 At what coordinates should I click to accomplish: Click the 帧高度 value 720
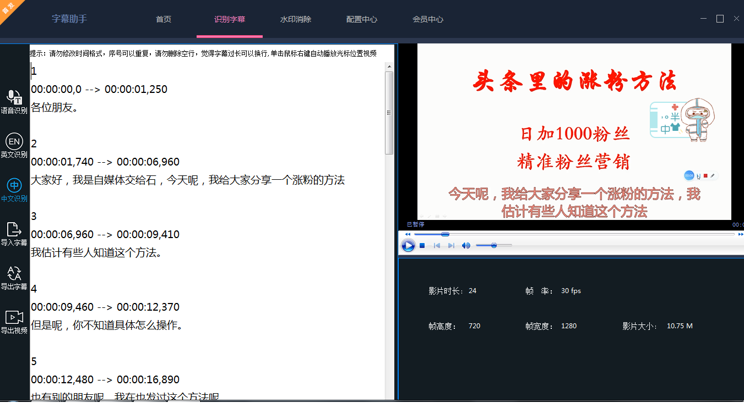[x=474, y=326]
